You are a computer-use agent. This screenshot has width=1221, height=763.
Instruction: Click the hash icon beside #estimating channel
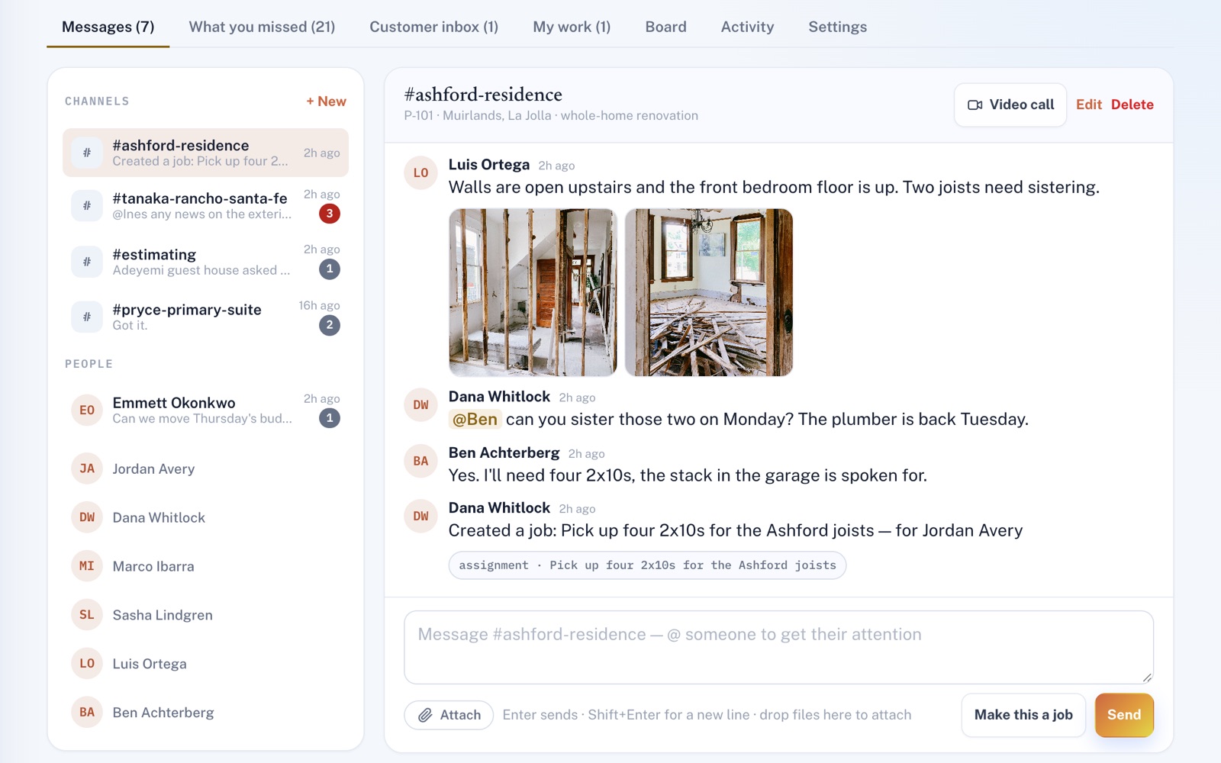[x=87, y=262]
